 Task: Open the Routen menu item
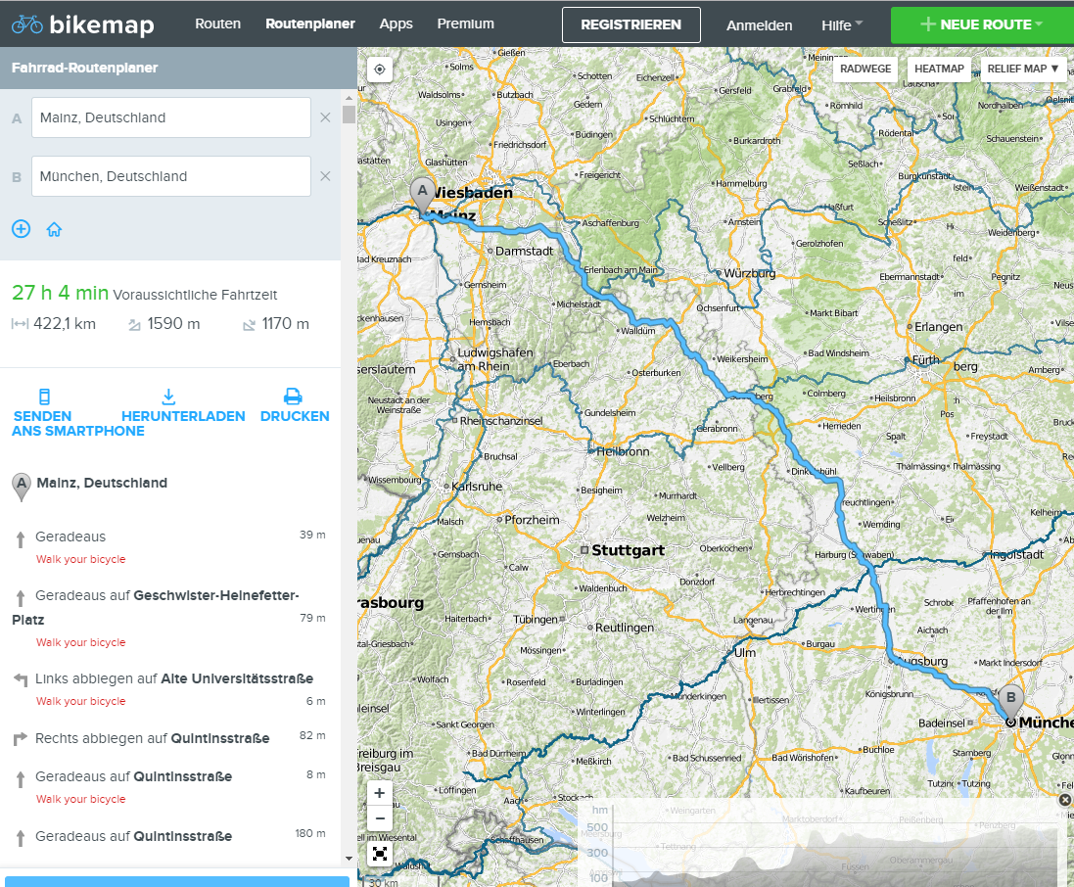pyautogui.click(x=217, y=23)
